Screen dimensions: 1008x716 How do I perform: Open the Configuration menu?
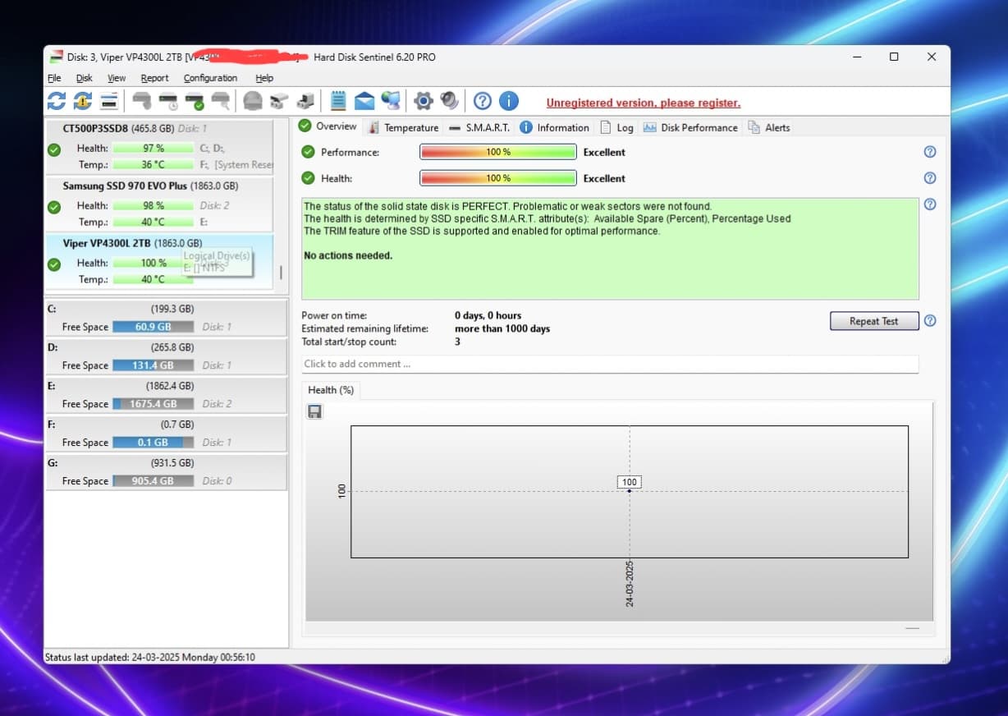pos(210,78)
